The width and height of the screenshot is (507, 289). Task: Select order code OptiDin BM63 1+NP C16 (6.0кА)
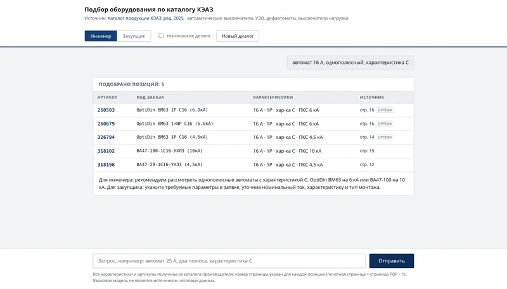pyautogui.click(x=175, y=124)
